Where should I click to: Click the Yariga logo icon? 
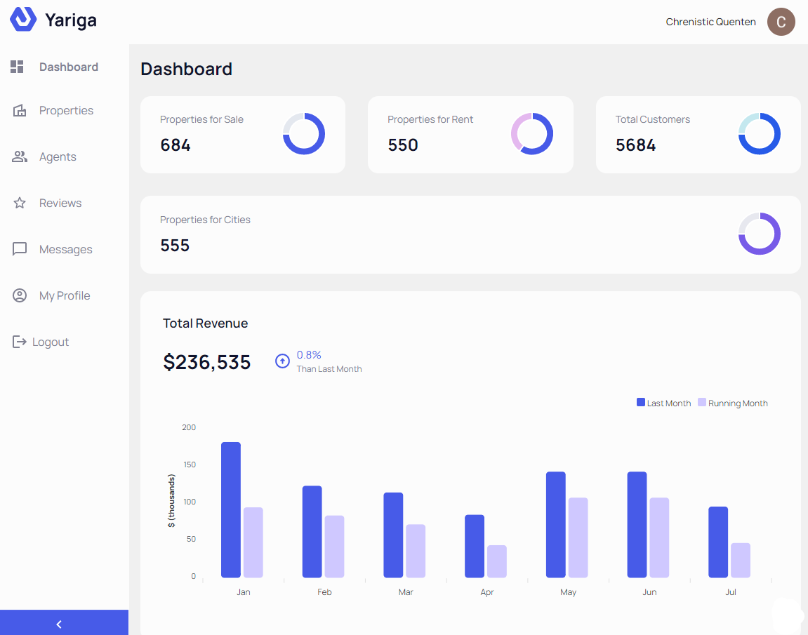(x=23, y=20)
